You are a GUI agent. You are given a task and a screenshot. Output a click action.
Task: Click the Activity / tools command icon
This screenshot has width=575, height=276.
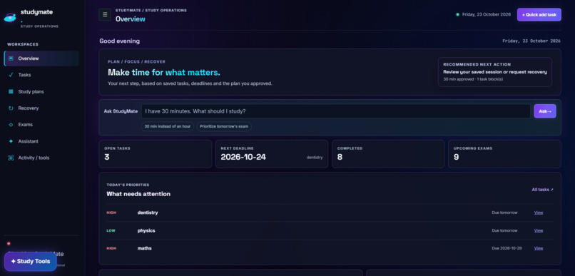tap(11, 158)
